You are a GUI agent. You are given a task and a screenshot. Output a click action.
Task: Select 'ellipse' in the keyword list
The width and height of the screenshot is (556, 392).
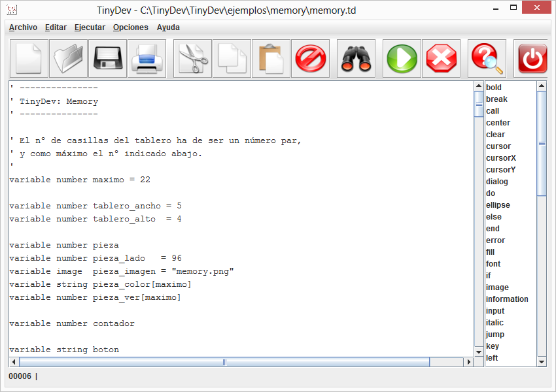(498, 205)
